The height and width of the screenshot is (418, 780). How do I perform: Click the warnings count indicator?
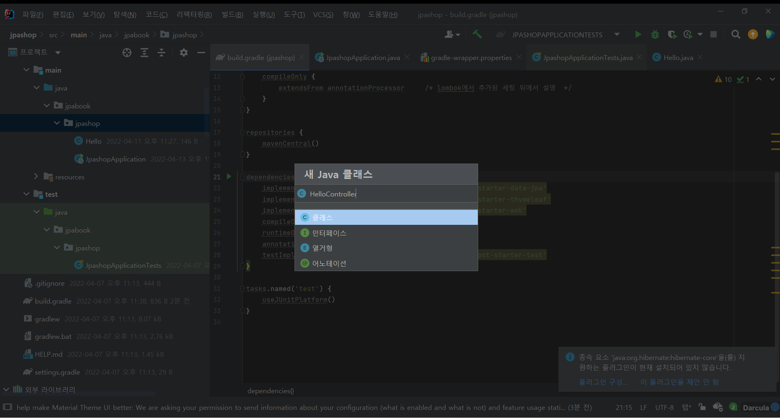coord(723,80)
